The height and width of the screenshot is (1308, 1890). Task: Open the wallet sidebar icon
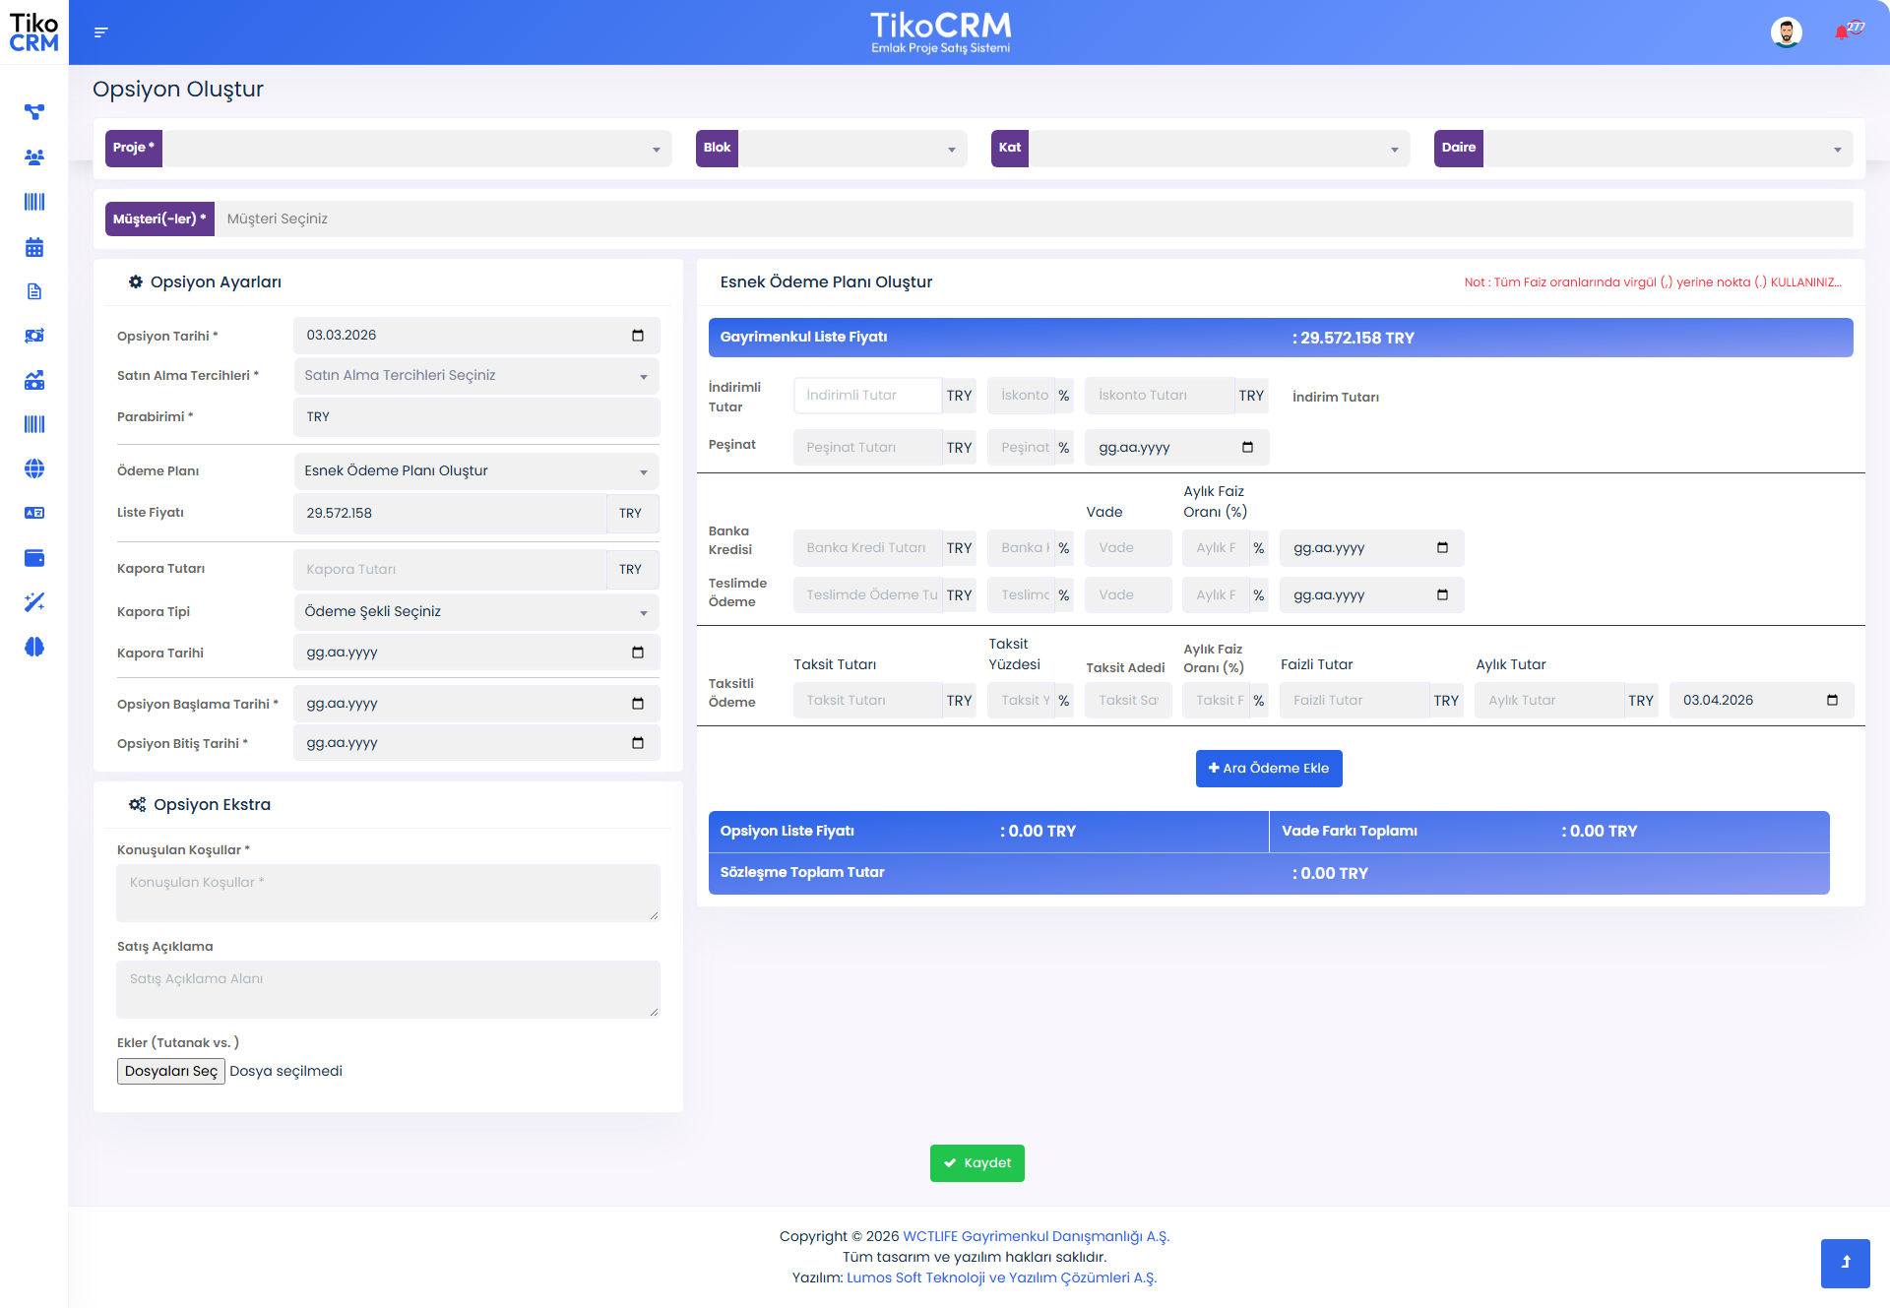point(34,558)
